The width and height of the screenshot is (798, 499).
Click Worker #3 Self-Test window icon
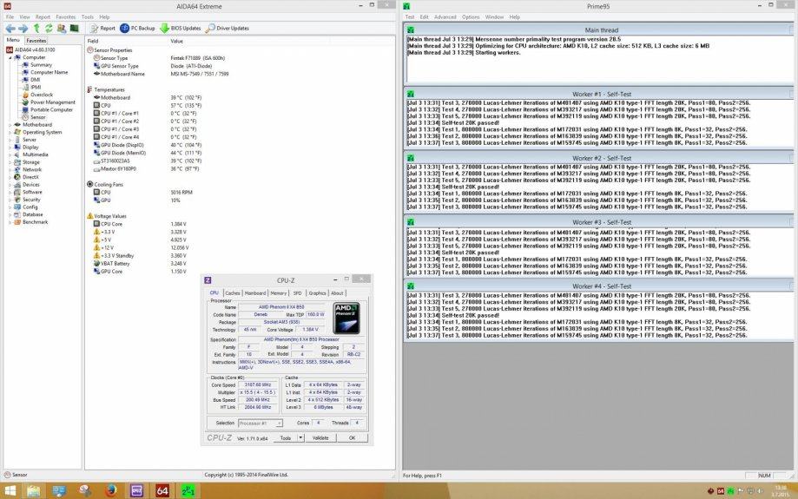tap(411, 222)
